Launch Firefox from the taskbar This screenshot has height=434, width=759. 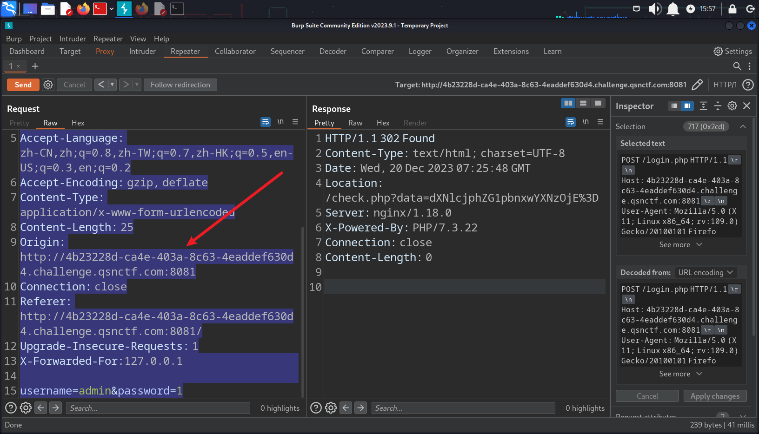(x=83, y=8)
